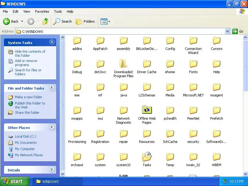Click Share this folder link

point(27,113)
